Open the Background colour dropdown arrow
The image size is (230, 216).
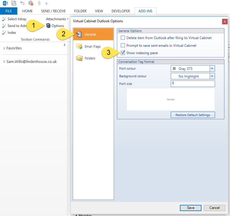212,76
